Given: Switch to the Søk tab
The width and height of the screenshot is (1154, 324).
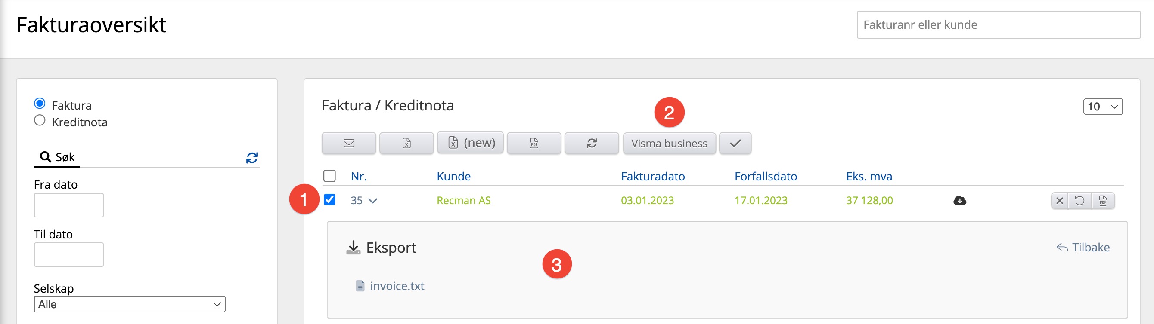Looking at the screenshot, I should (57, 157).
